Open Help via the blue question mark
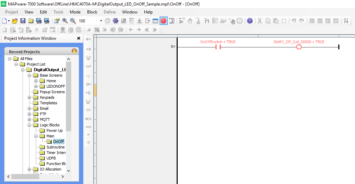Viewport: 355px width, 184px height. coord(250,21)
